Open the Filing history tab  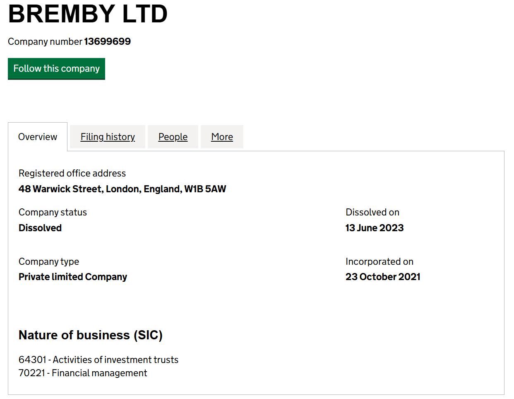108,137
